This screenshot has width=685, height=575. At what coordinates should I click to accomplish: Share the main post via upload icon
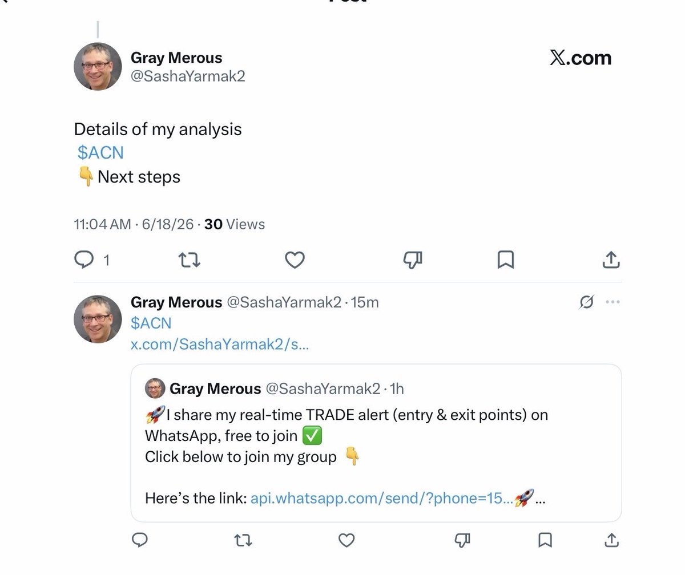611,260
